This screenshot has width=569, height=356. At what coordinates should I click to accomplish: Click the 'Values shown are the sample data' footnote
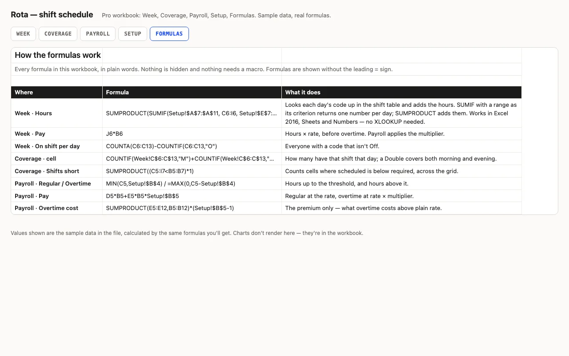click(x=187, y=233)
